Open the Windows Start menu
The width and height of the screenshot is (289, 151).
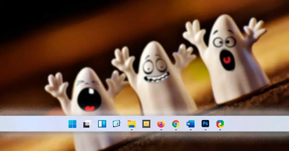click(x=73, y=124)
